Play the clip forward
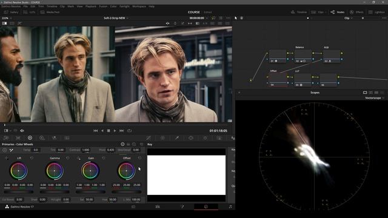388x218 pixels. tap(115, 131)
